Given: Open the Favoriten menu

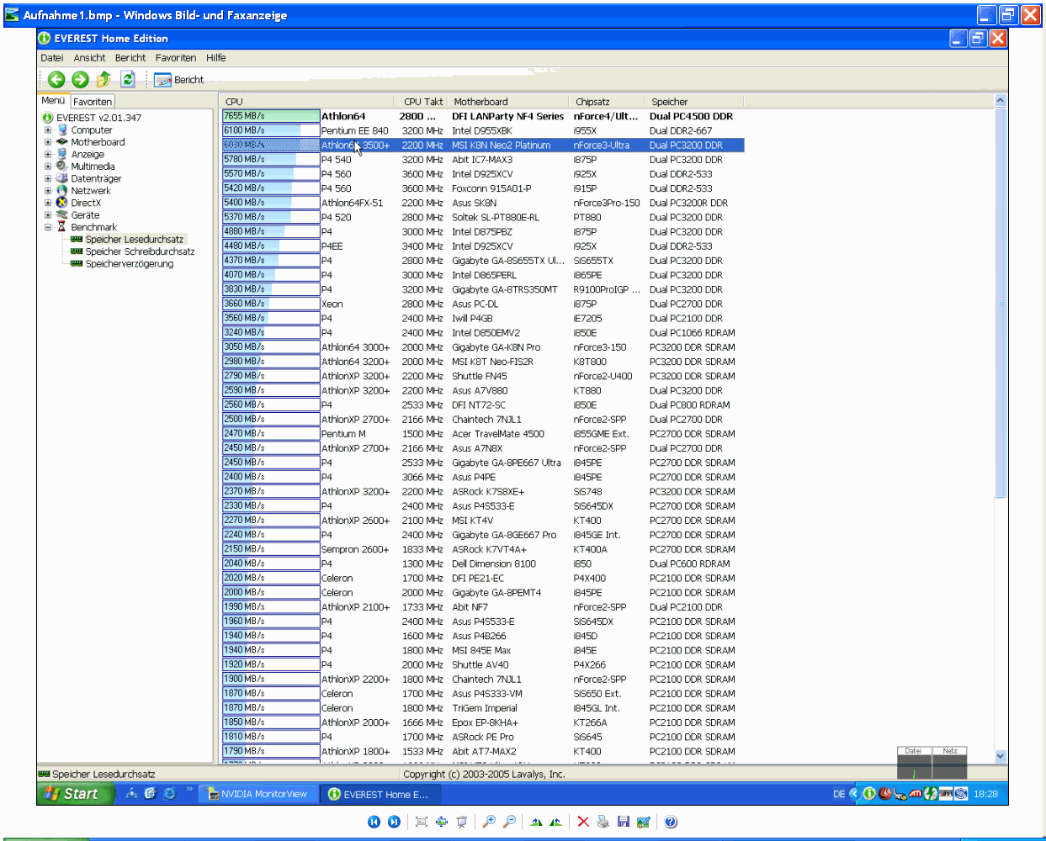Looking at the screenshot, I should point(176,58).
